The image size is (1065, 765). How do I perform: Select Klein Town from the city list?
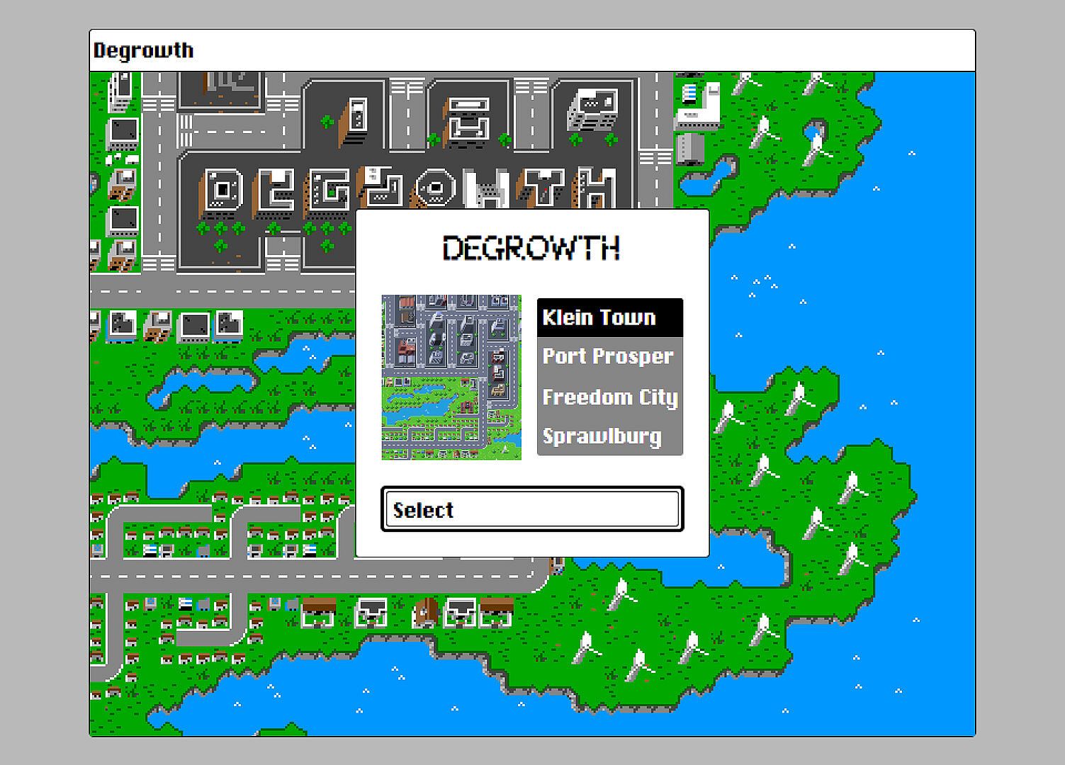[609, 317]
